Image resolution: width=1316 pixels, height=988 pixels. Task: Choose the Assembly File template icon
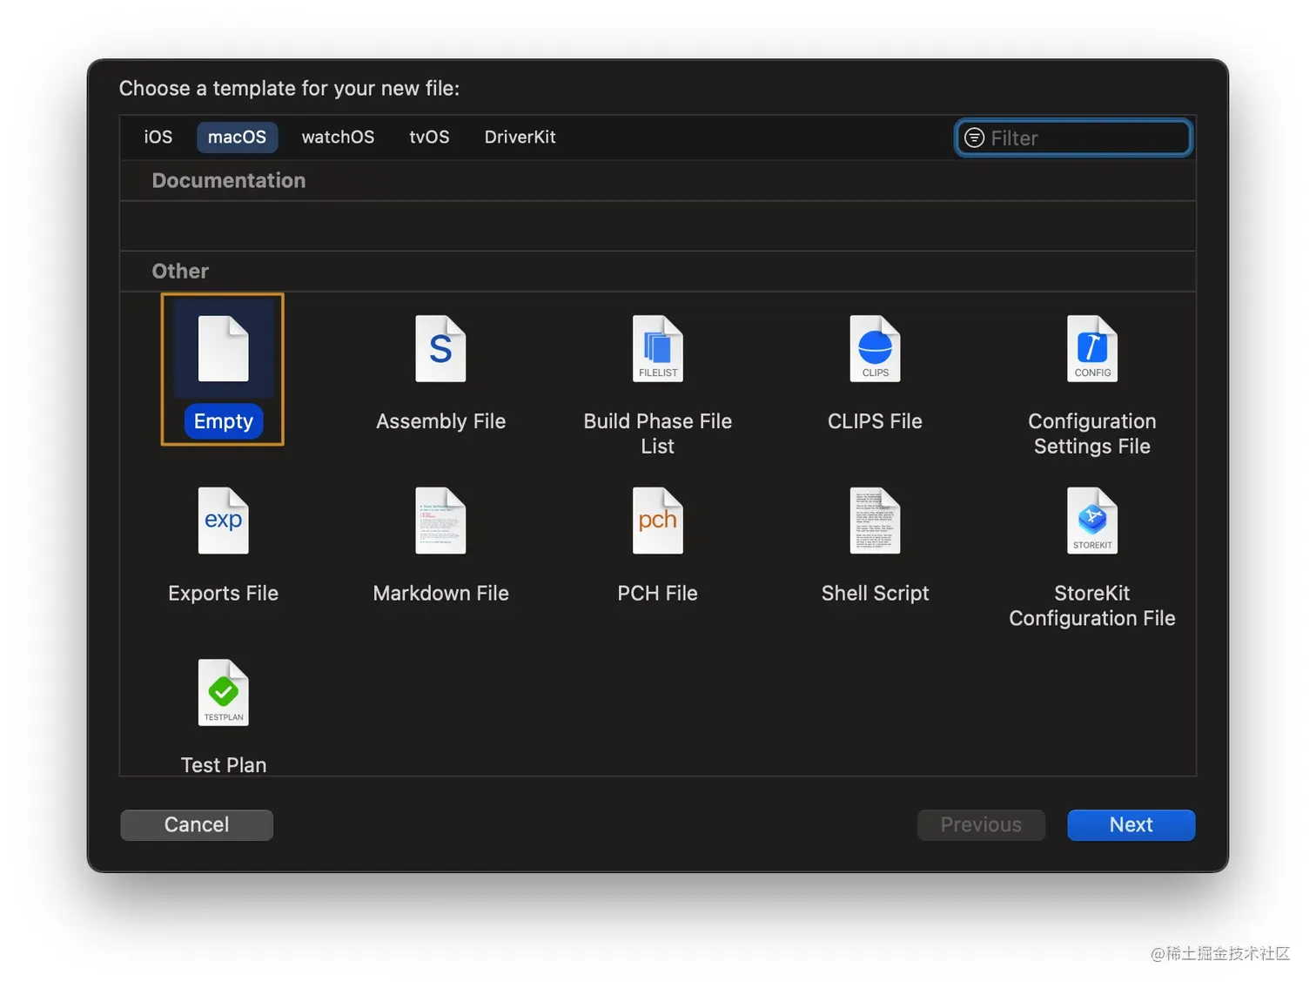[440, 348]
